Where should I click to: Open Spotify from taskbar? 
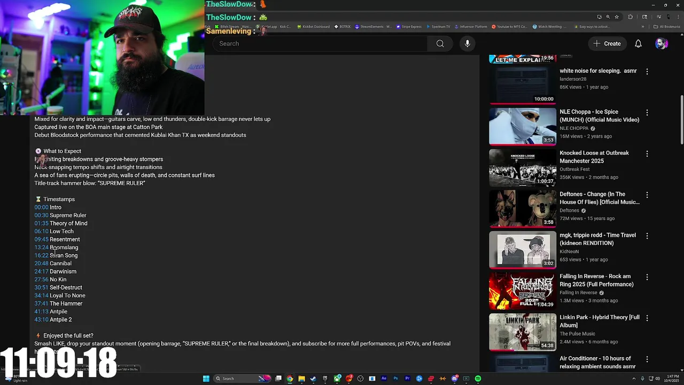click(478, 379)
